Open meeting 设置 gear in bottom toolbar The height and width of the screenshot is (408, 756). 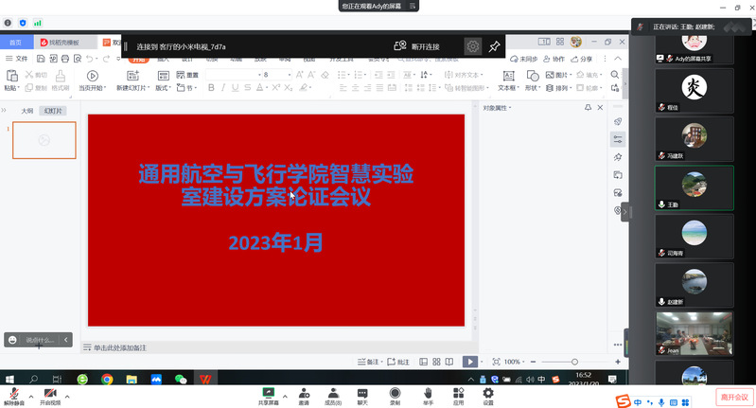[488, 394]
